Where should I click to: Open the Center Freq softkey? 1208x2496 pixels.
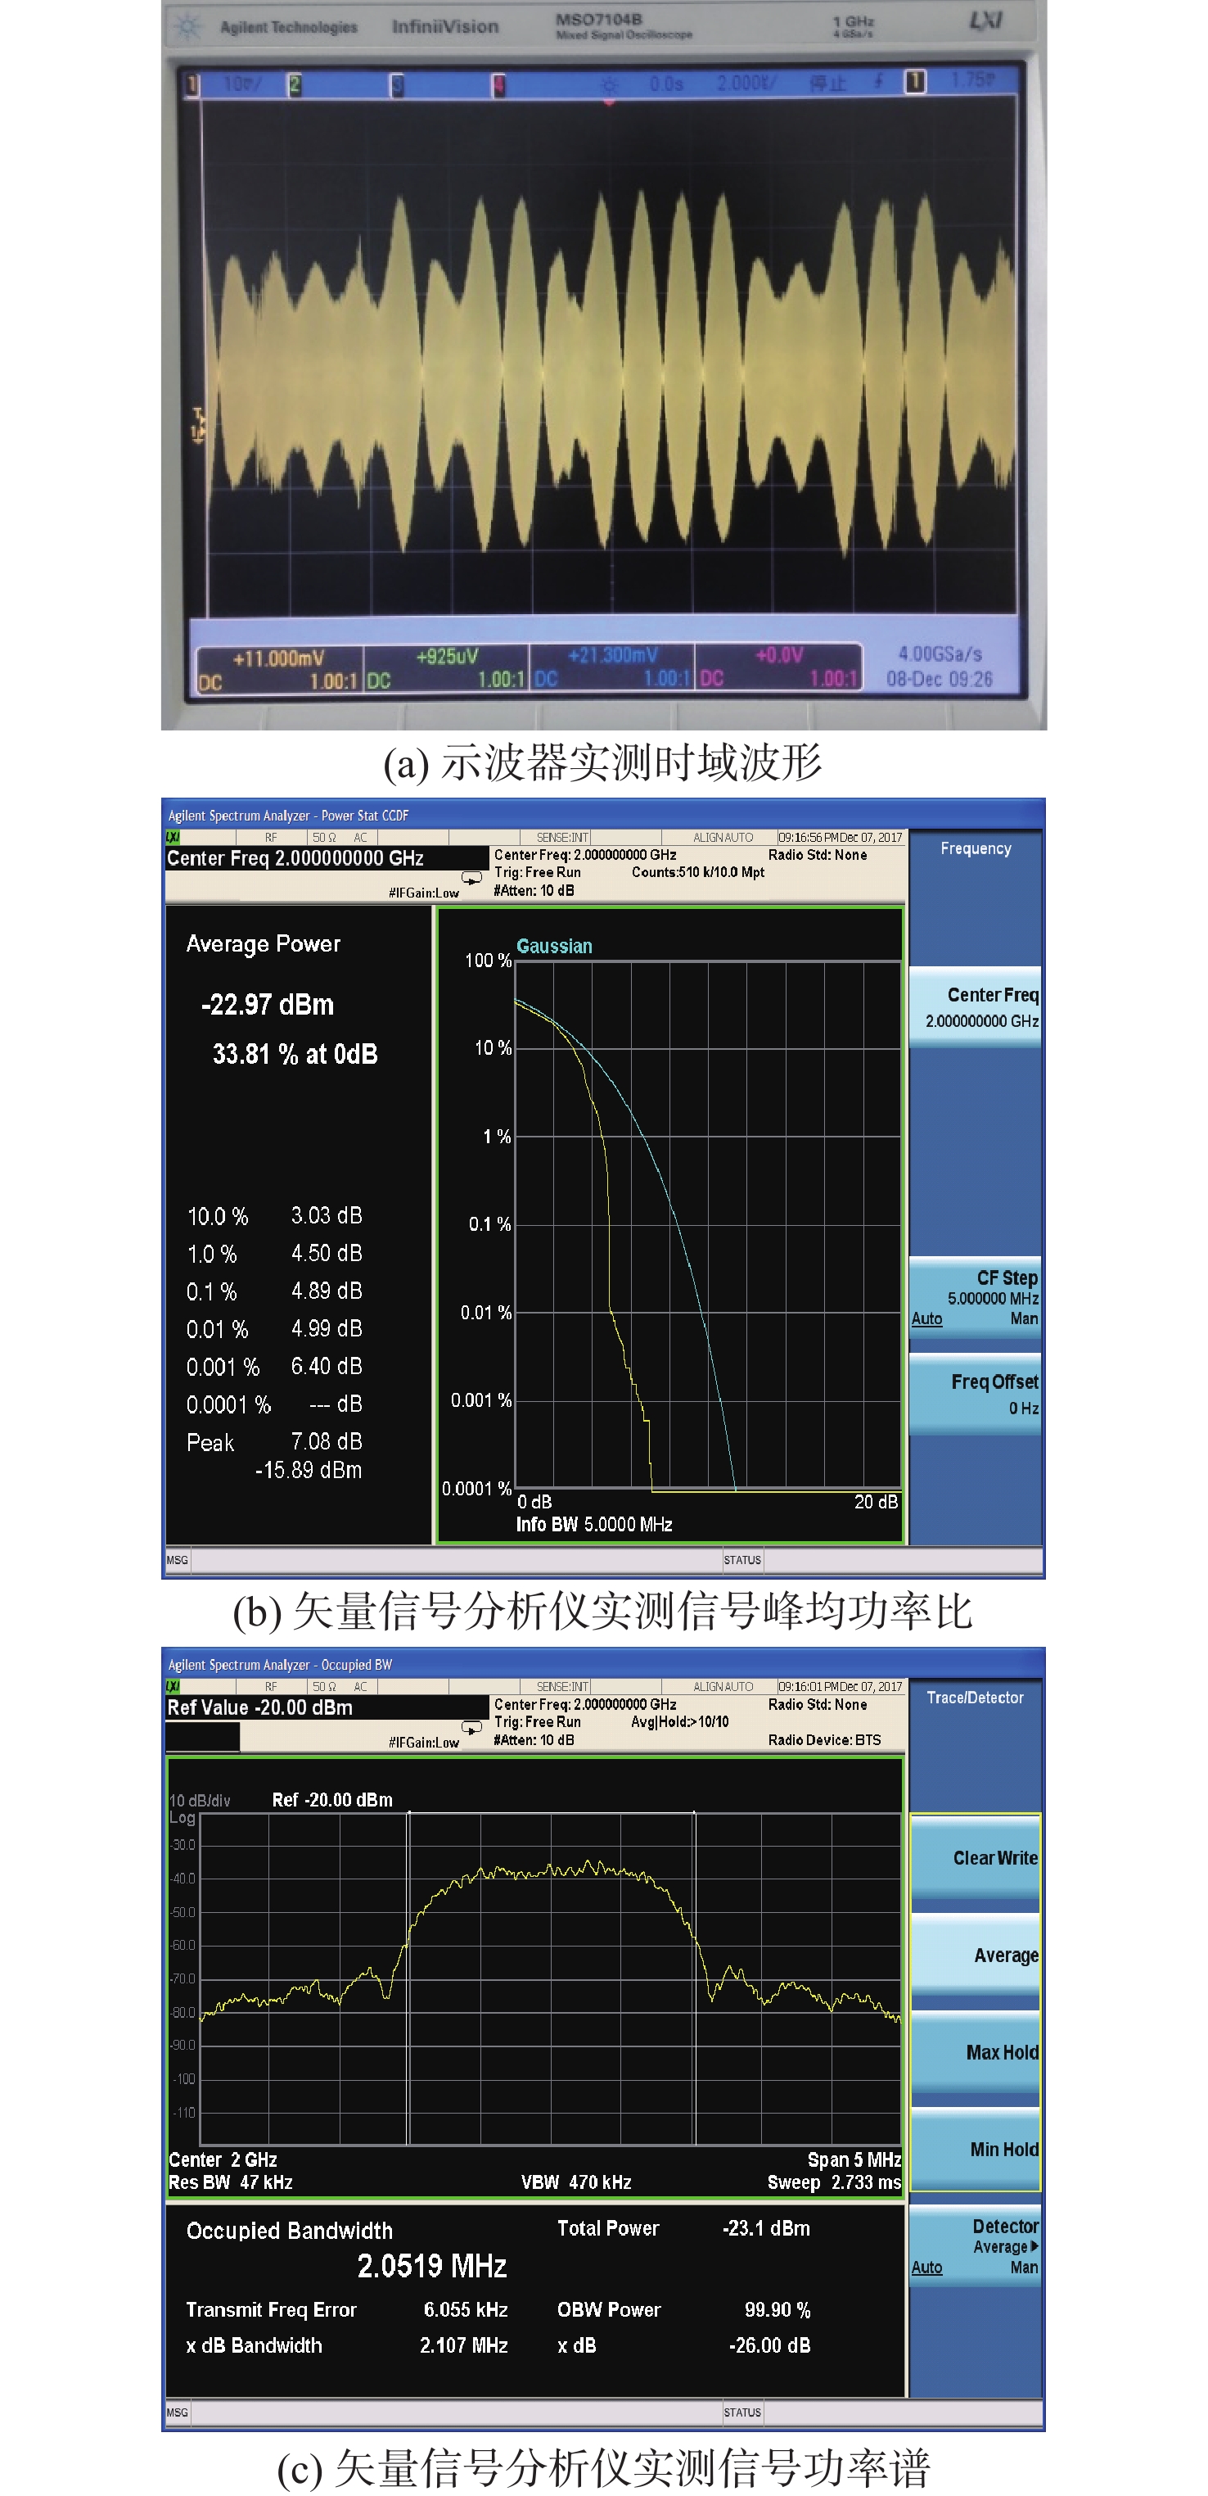coord(976,1006)
